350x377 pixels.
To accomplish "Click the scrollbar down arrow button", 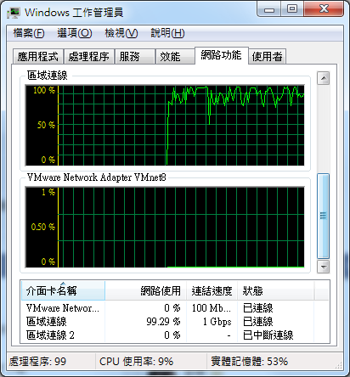I will click(323, 267).
